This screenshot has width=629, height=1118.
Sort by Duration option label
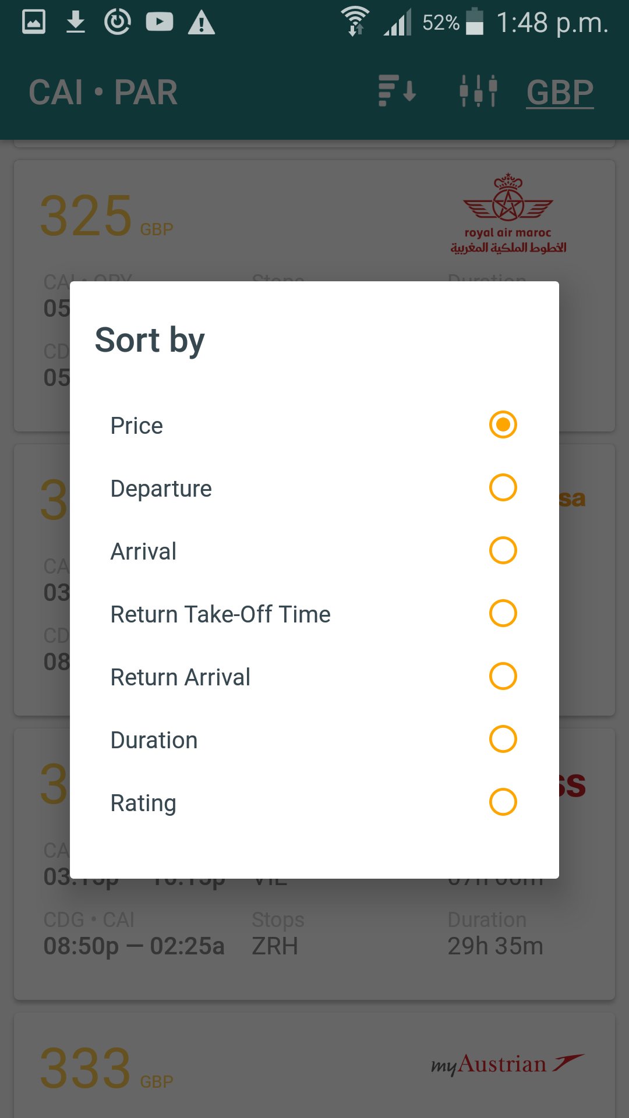click(x=154, y=740)
